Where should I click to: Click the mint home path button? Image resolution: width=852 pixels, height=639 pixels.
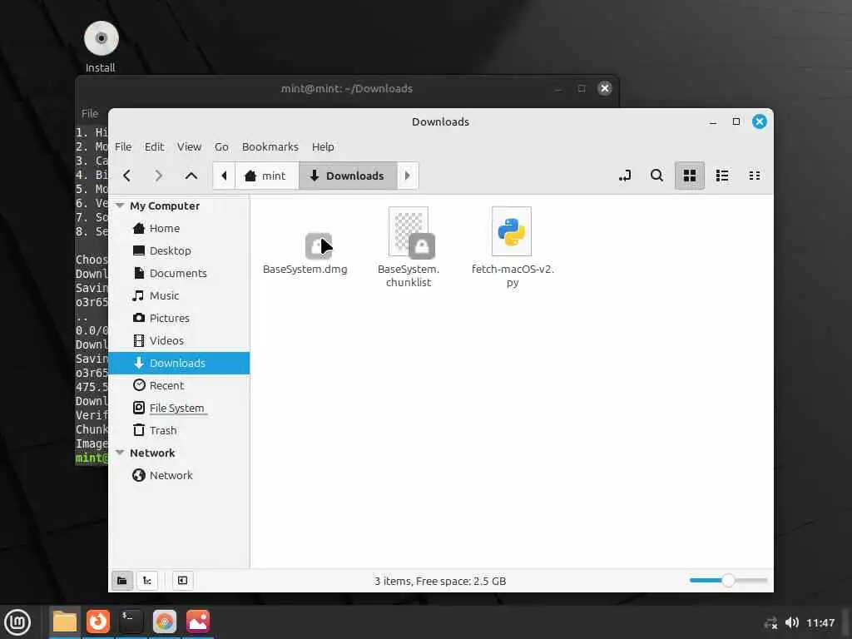pyautogui.click(x=266, y=176)
